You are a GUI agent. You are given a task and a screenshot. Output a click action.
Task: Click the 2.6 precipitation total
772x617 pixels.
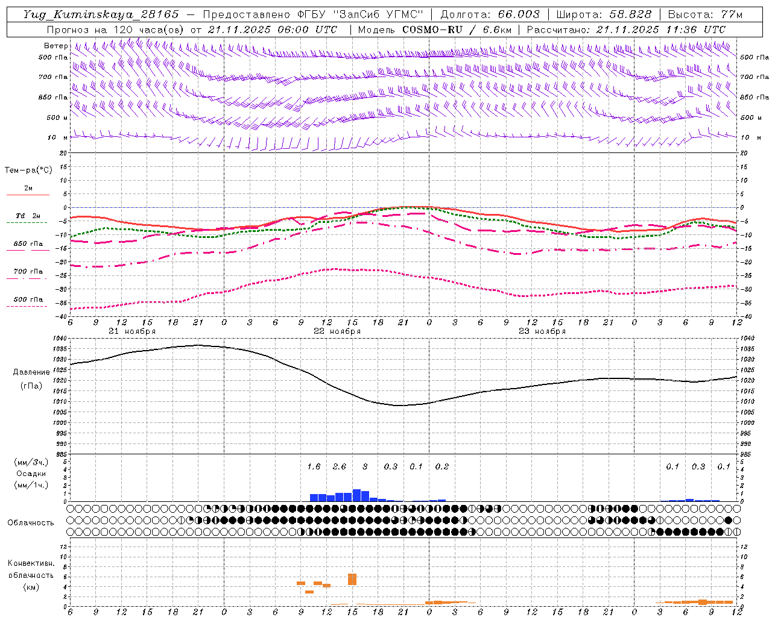[x=339, y=466]
